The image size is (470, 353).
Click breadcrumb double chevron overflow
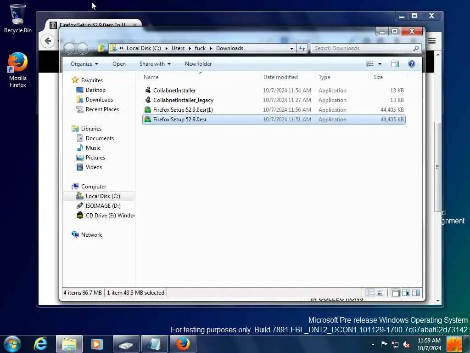point(121,48)
